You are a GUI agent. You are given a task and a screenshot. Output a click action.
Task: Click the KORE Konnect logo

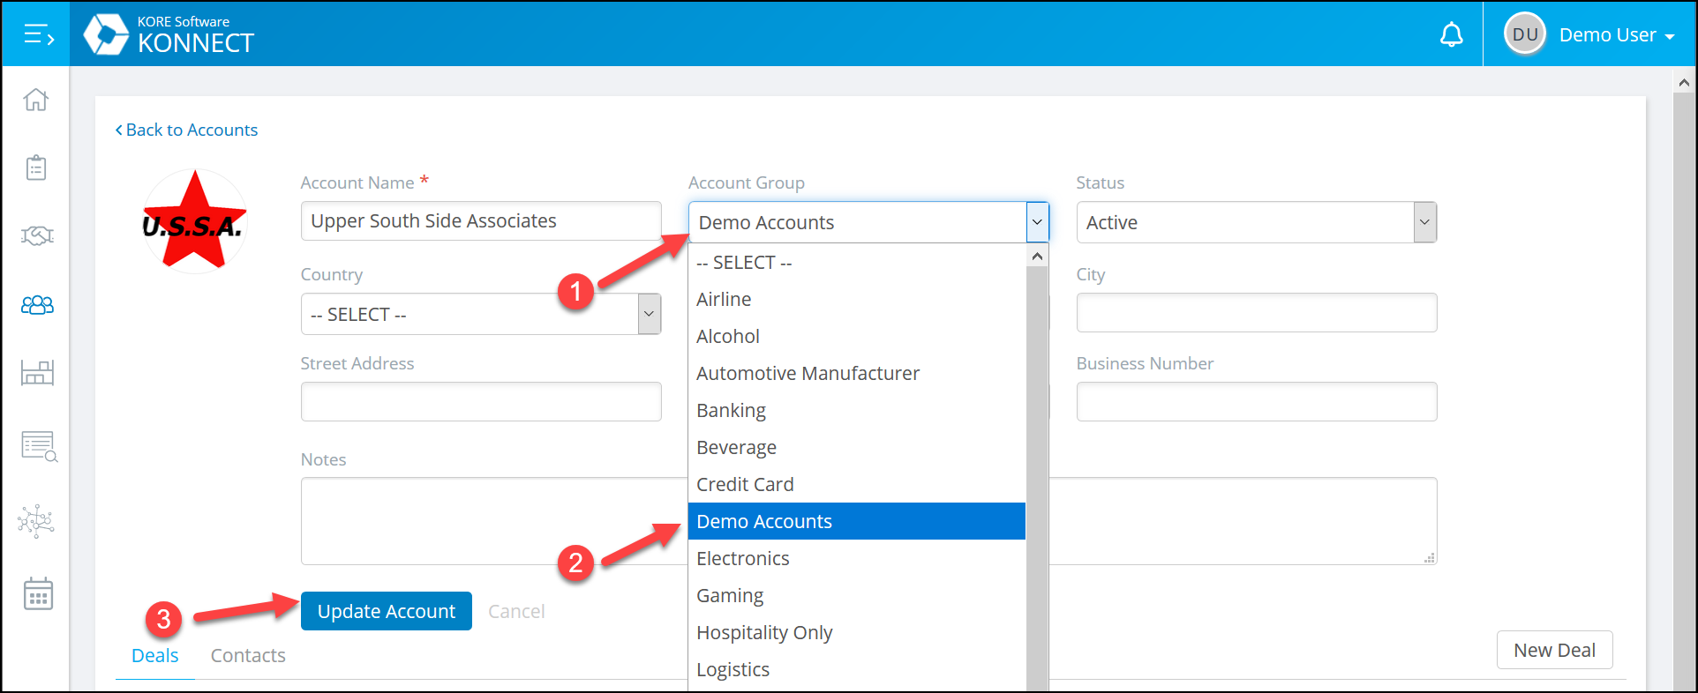pyautogui.click(x=169, y=35)
